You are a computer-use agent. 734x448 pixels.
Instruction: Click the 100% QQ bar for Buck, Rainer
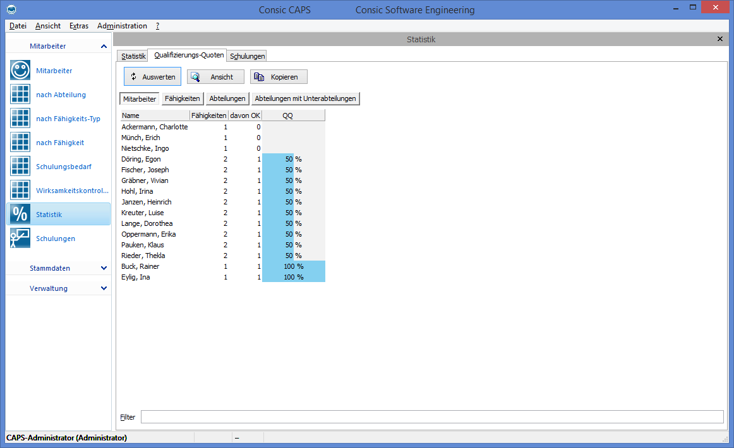(293, 266)
